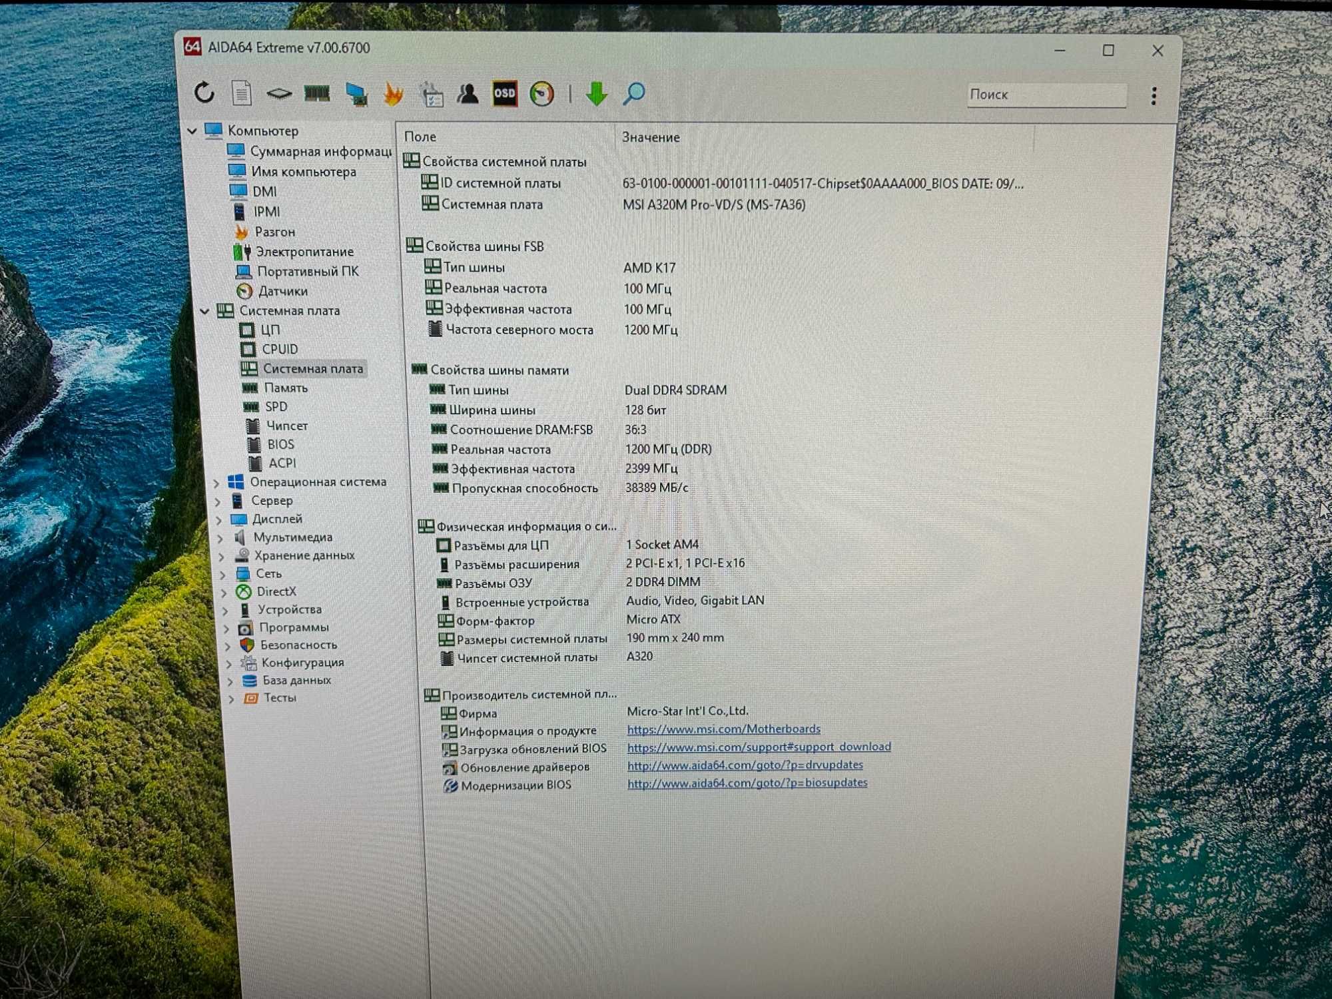Expand the Программы tree node
This screenshot has height=999, width=1332.
[227, 628]
